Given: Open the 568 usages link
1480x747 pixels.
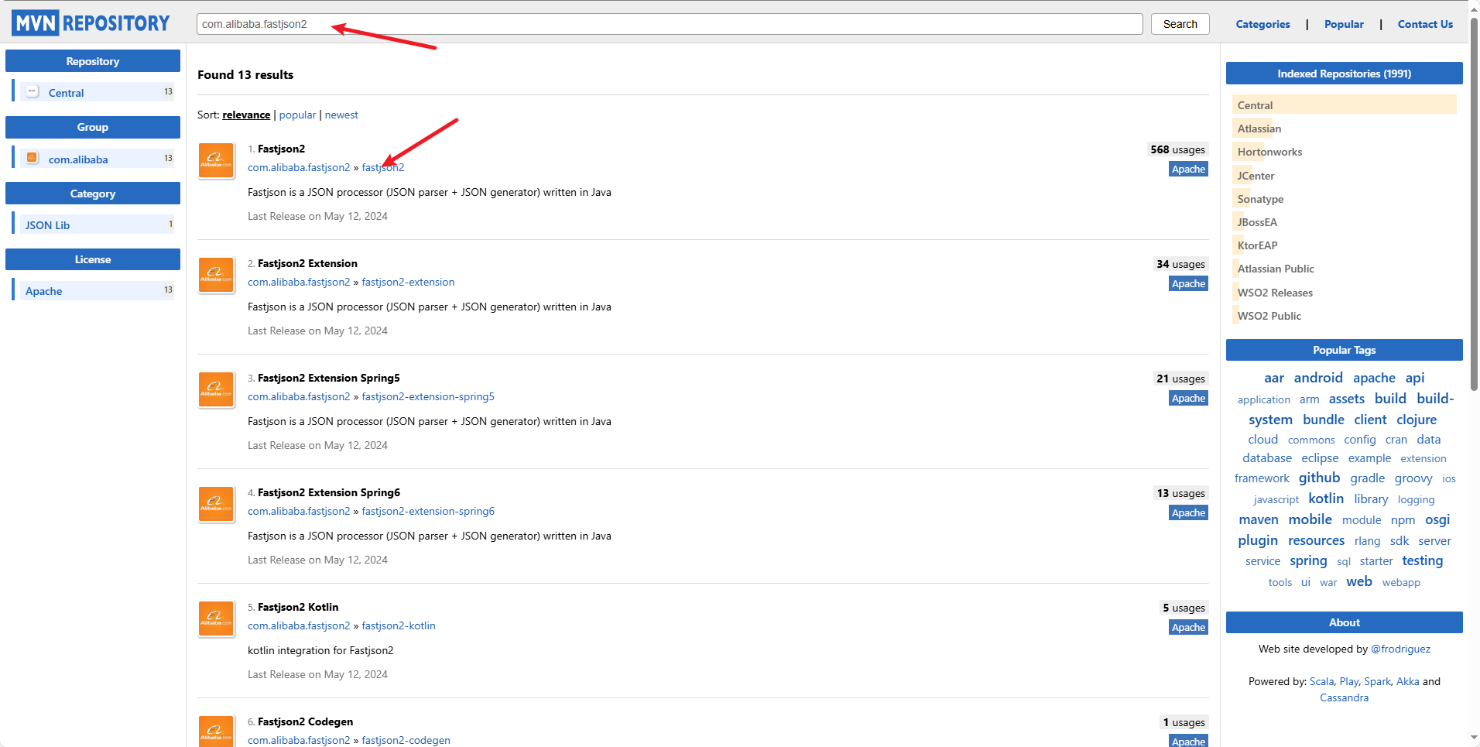Looking at the screenshot, I should (1177, 149).
